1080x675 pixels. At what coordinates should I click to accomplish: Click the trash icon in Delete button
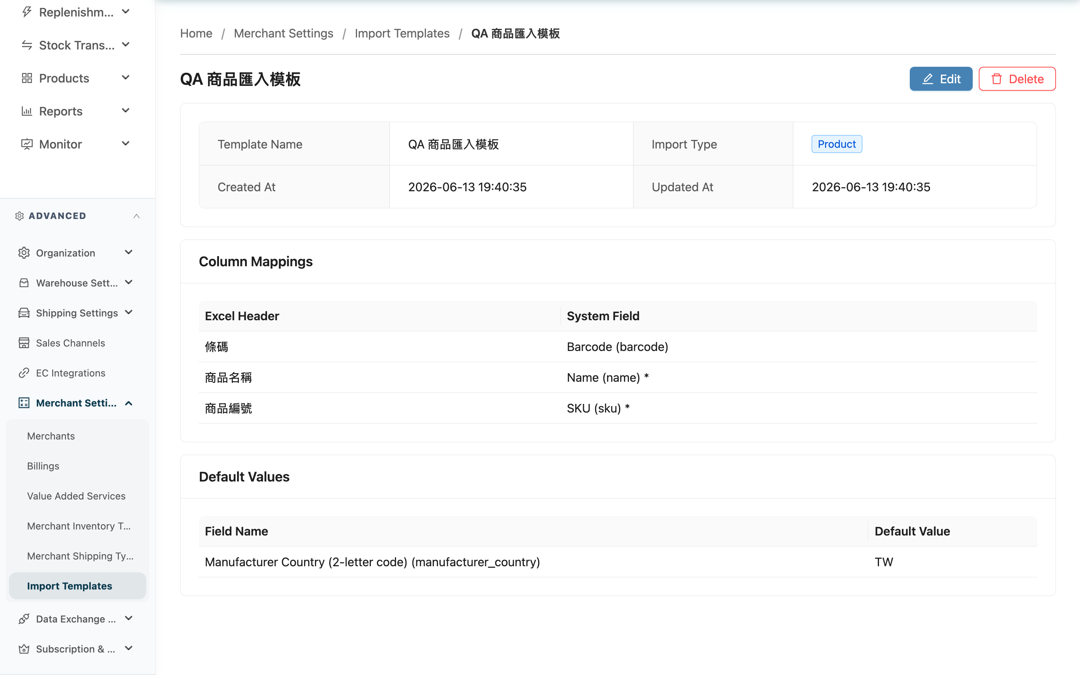click(996, 79)
